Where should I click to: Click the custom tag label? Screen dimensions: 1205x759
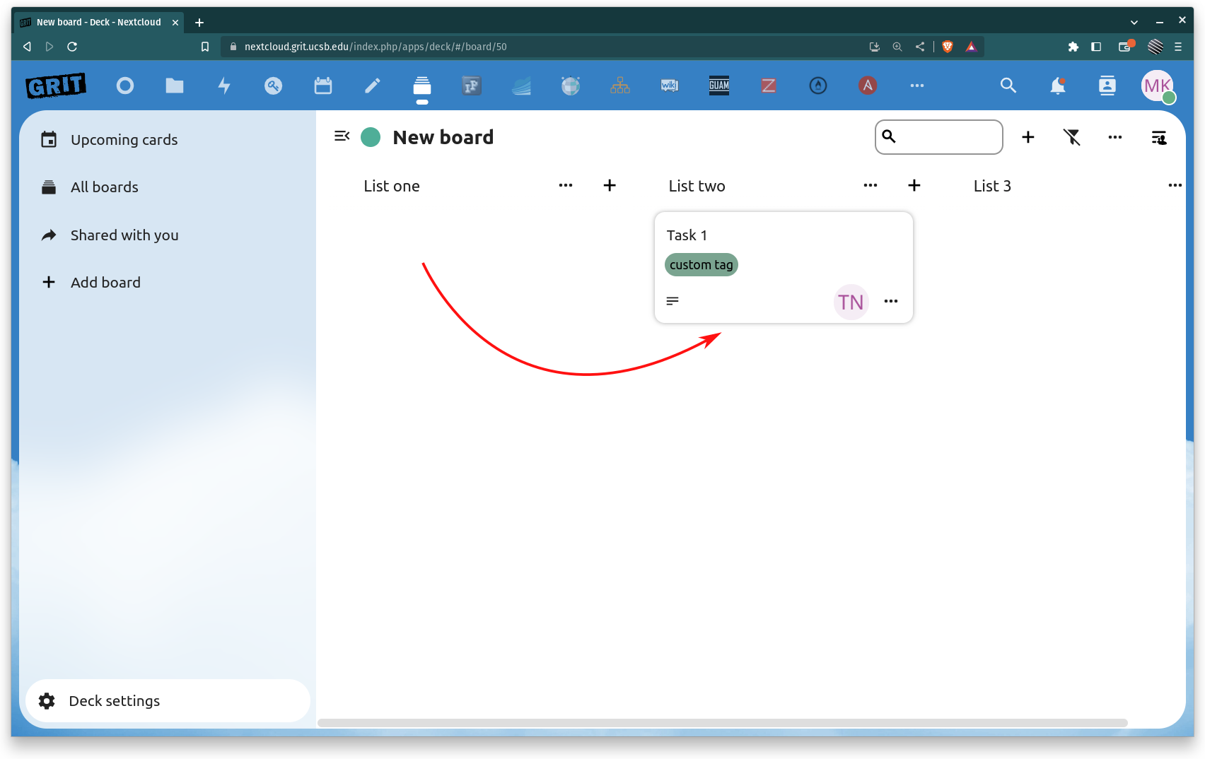[x=702, y=265]
